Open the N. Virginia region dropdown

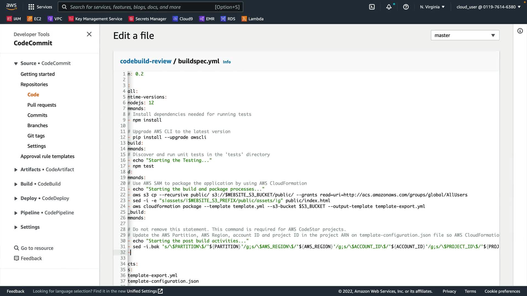point(432,7)
